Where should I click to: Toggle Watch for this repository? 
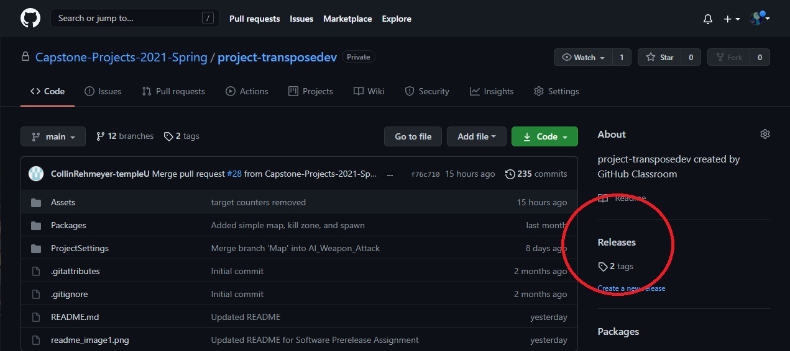pyautogui.click(x=583, y=57)
